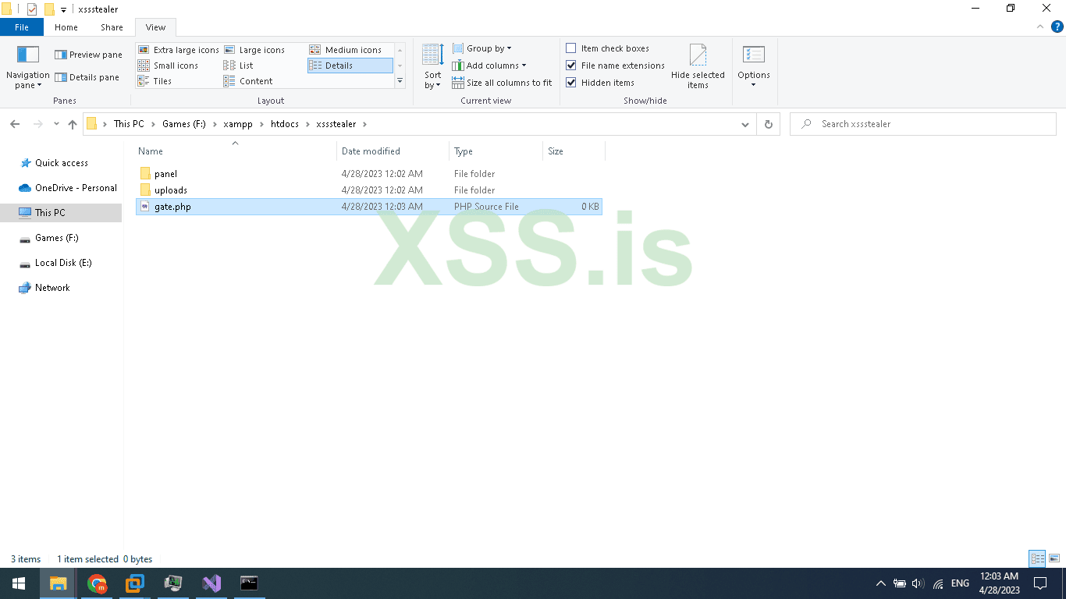Open Visual Studio from the taskbar
Image resolution: width=1066 pixels, height=599 pixels.
211,583
